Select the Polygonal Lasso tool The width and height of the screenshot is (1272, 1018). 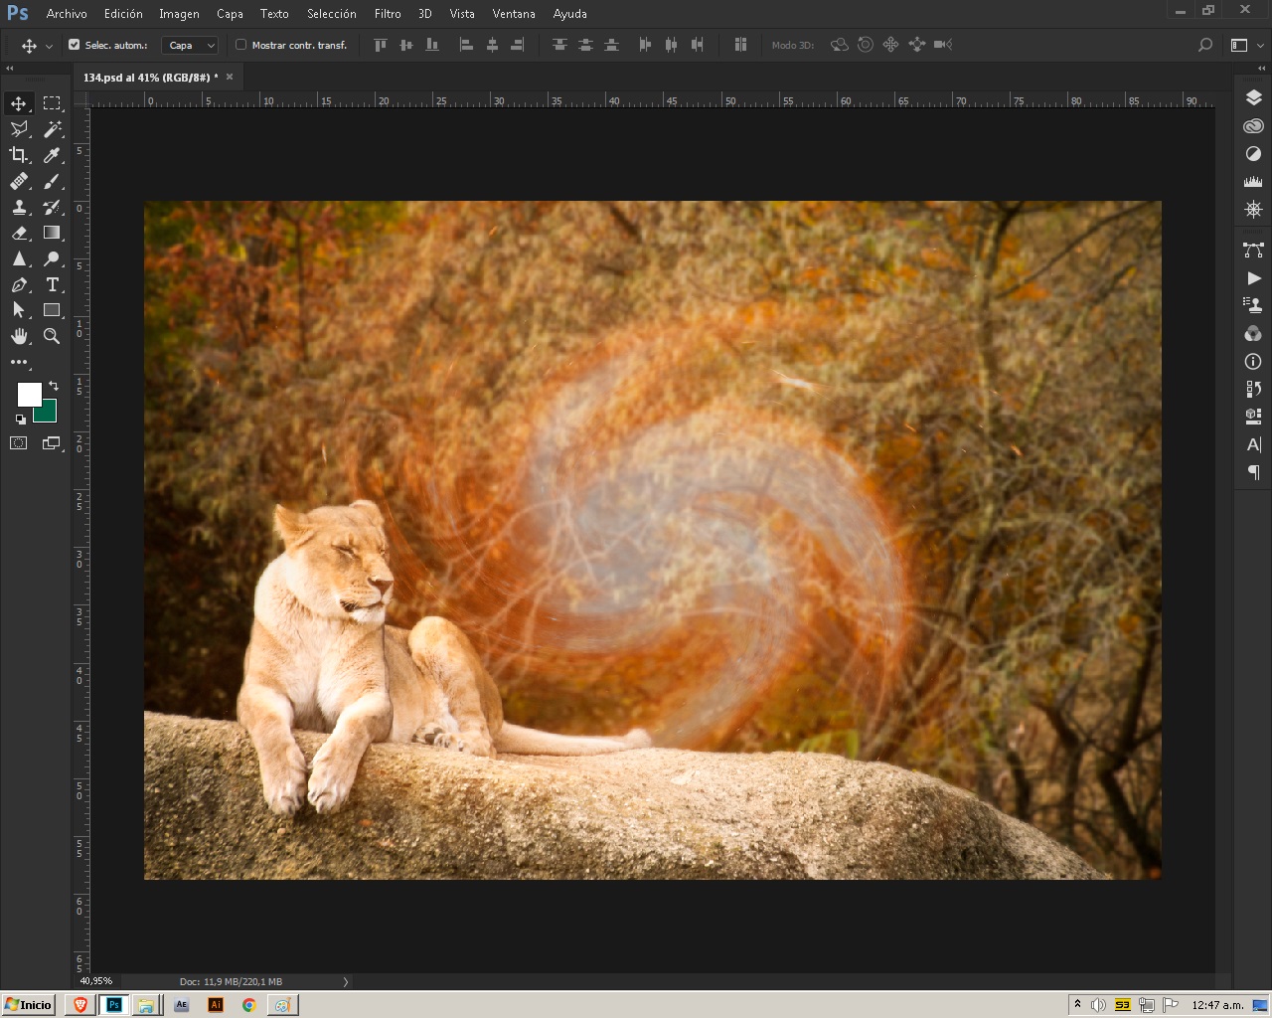point(19,129)
